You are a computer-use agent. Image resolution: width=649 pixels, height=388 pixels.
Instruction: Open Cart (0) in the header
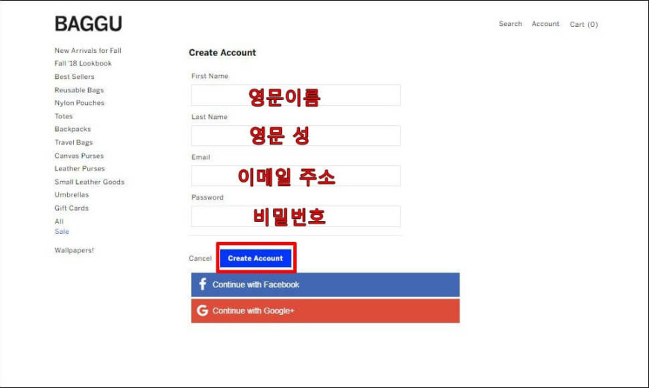583,25
